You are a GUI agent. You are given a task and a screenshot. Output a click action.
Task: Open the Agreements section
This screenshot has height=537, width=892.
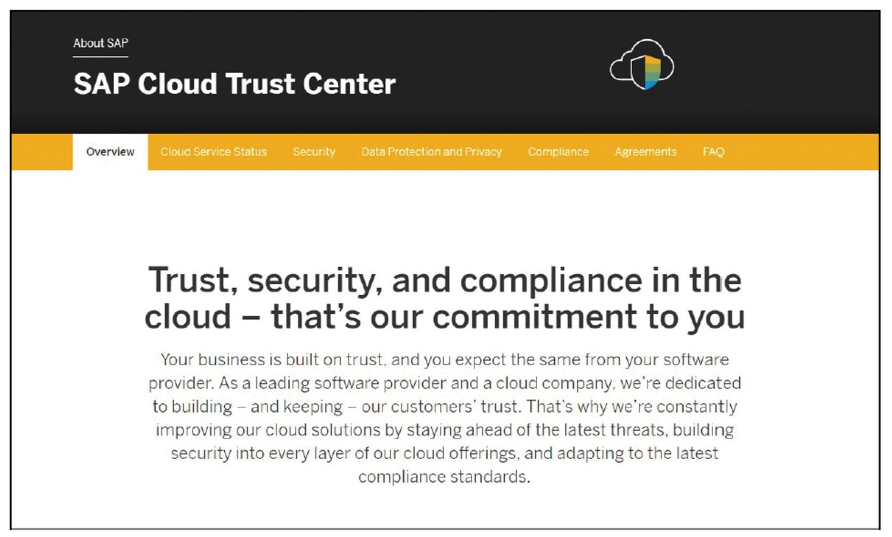coord(646,151)
